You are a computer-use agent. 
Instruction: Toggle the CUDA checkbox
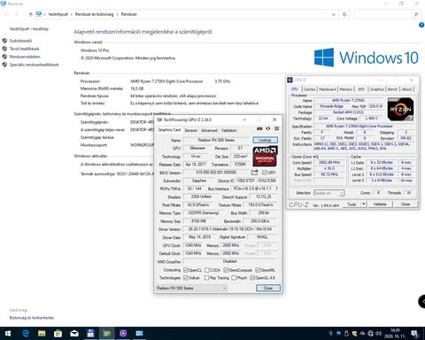[x=207, y=270]
